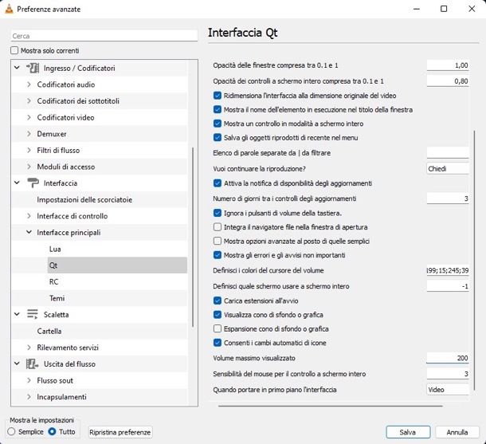Enable Integra il navigatore file checkbox
This screenshot has height=444, width=486.
click(218, 227)
